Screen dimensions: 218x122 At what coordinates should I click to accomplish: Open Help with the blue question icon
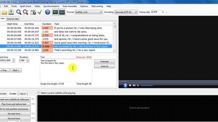pos(48,12)
